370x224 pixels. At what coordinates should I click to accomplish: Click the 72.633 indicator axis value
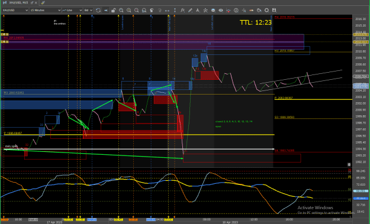pyautogui.click(x=361, y=184)
